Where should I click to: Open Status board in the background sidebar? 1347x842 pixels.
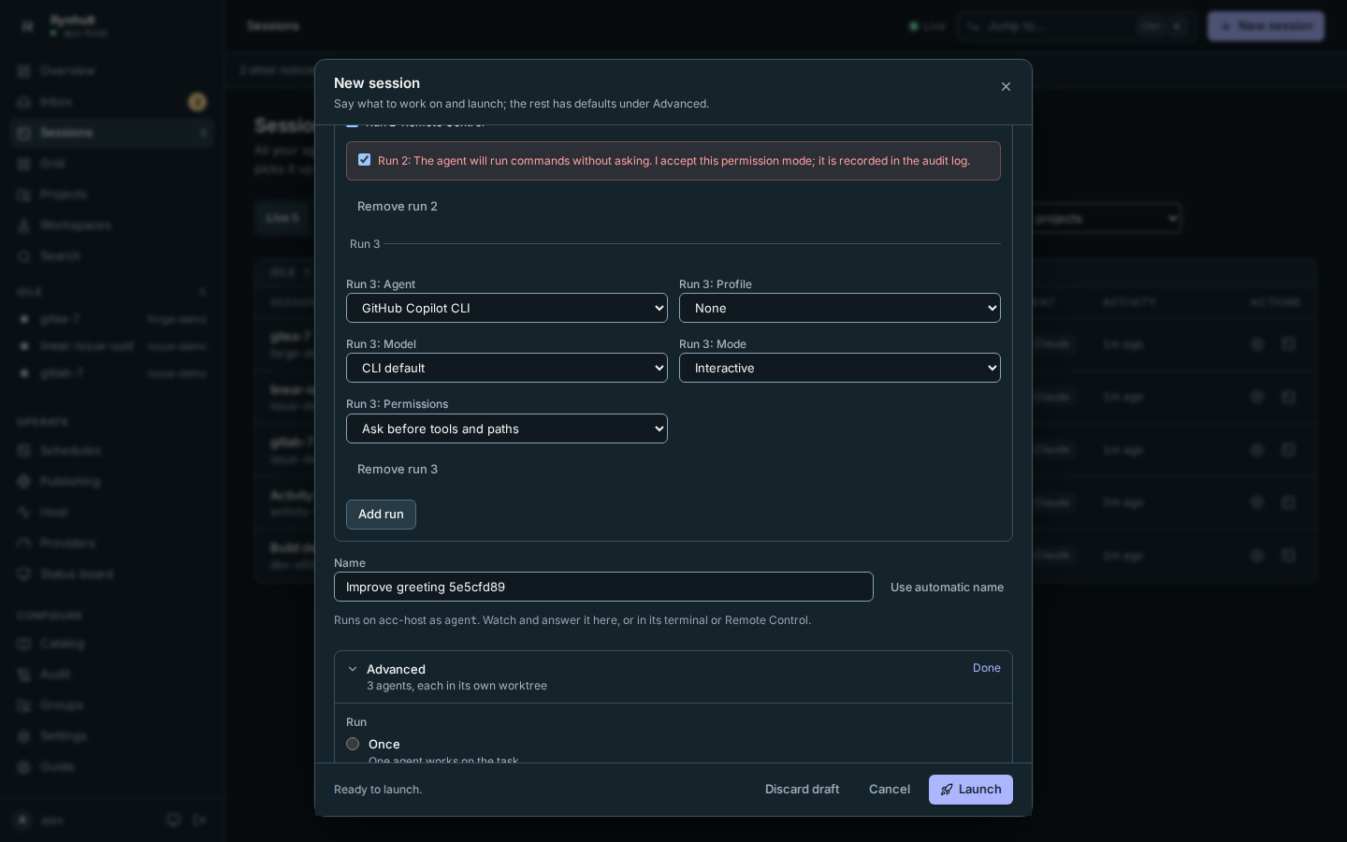click(112, 574)
